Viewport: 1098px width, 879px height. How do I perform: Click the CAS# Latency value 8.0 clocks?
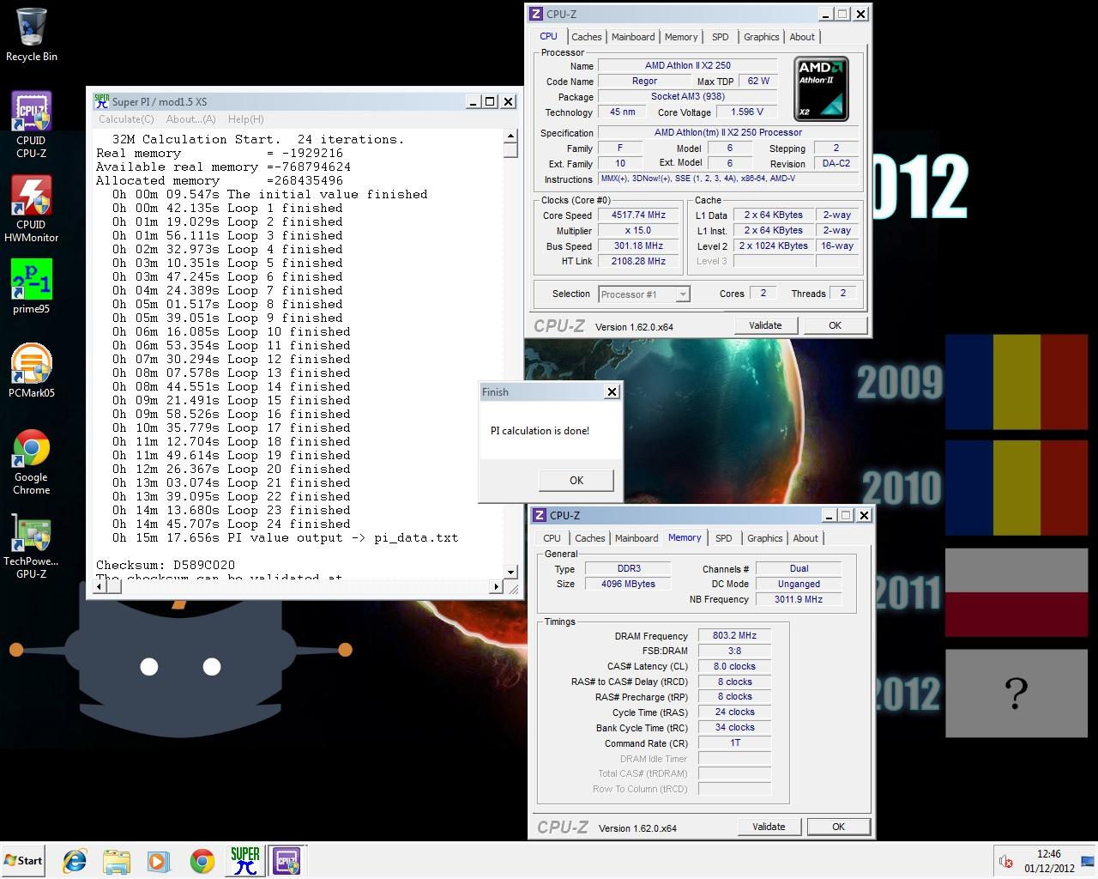point(734,666)
